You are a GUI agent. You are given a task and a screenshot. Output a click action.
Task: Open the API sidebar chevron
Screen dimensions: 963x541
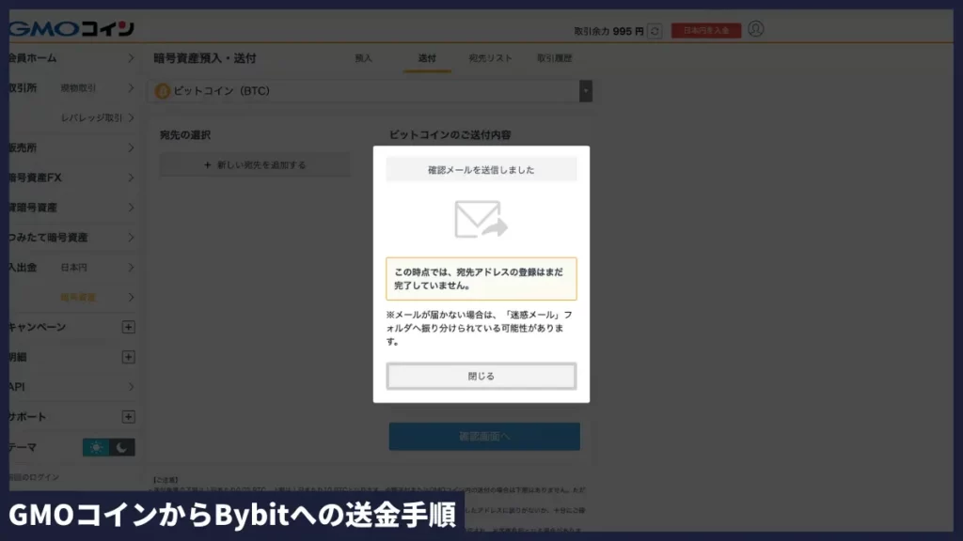pos(130,387)
